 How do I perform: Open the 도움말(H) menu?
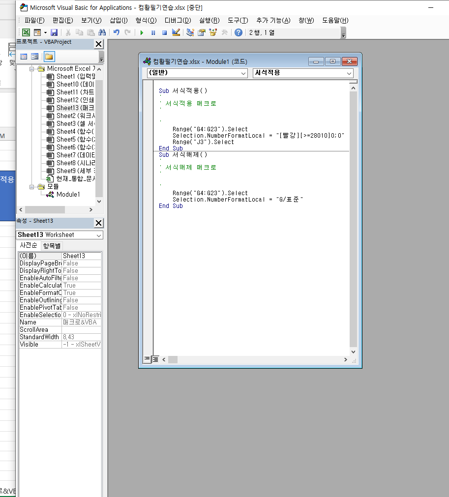coord(335,21)
